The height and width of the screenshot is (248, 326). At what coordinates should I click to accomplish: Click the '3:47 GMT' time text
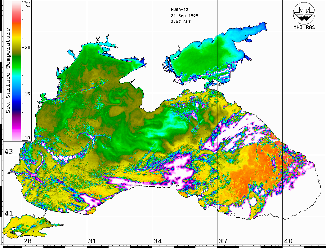point(181,22)
